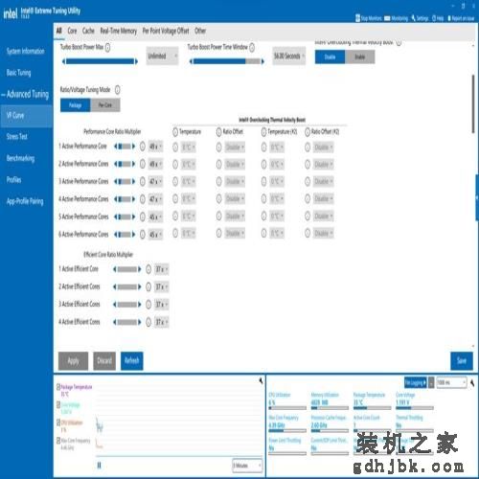The height and width of the screenshot is (479, 479).
Task: Click Report an Issue icon in header
Action: (x=449, y=18)
